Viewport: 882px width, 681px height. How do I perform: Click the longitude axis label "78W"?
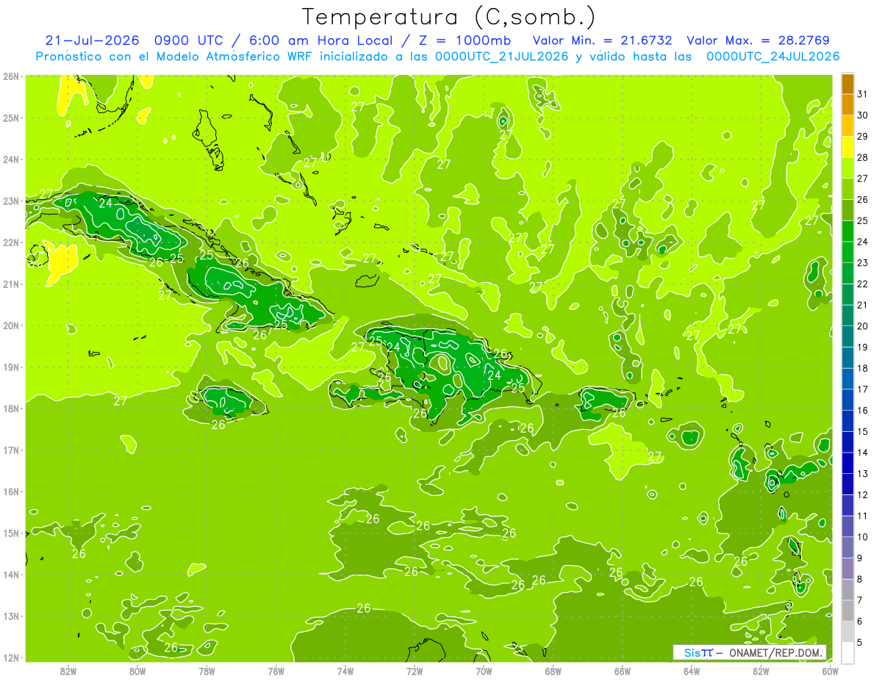[x=207, y=671]
